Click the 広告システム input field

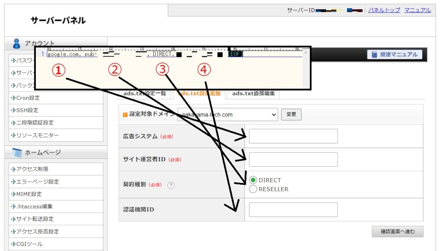[293, 136]
